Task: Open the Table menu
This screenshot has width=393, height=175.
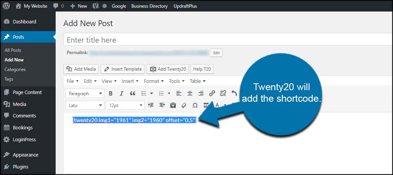Action: pyautogui.click(x=198, y=81)
